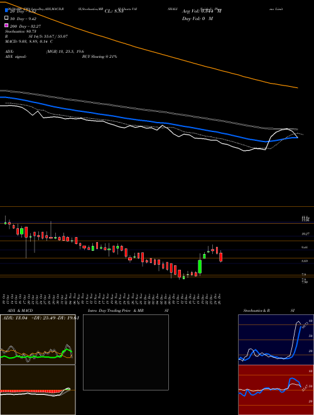This screenshot has width=314, height=415.
Task: Click the 10.27 price axis label
Action: click(306, 234)
